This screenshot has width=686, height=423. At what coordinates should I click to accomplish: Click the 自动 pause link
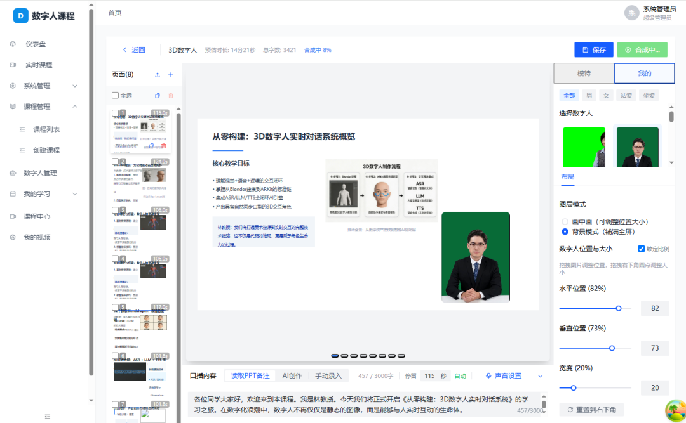tap(461, 376)
